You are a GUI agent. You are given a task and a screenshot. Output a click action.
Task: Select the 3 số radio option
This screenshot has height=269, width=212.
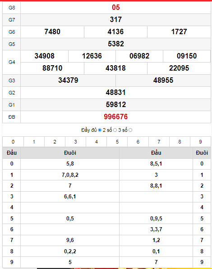(130, 130)
